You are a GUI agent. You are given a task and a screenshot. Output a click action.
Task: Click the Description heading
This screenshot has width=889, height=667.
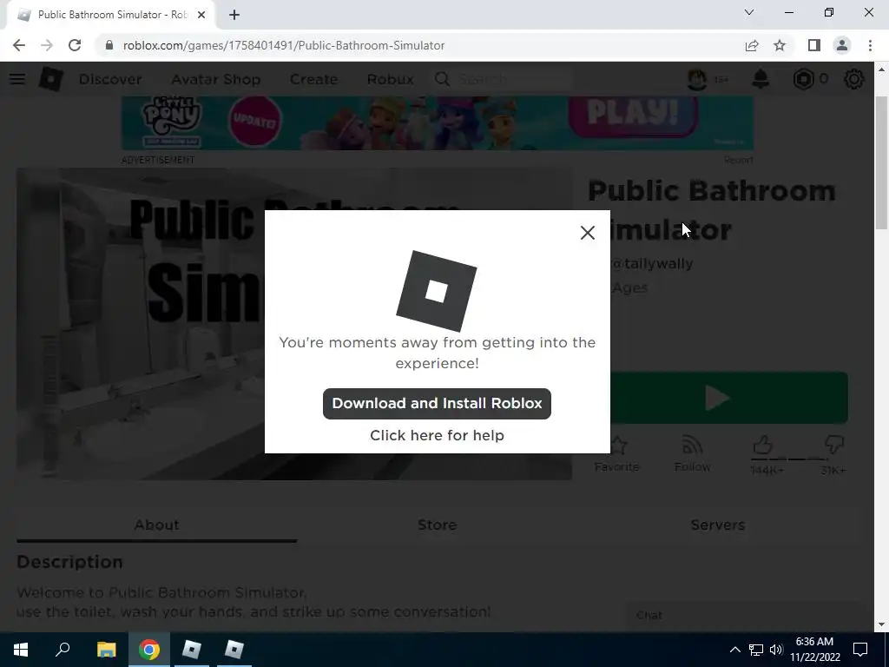[69, 562]
